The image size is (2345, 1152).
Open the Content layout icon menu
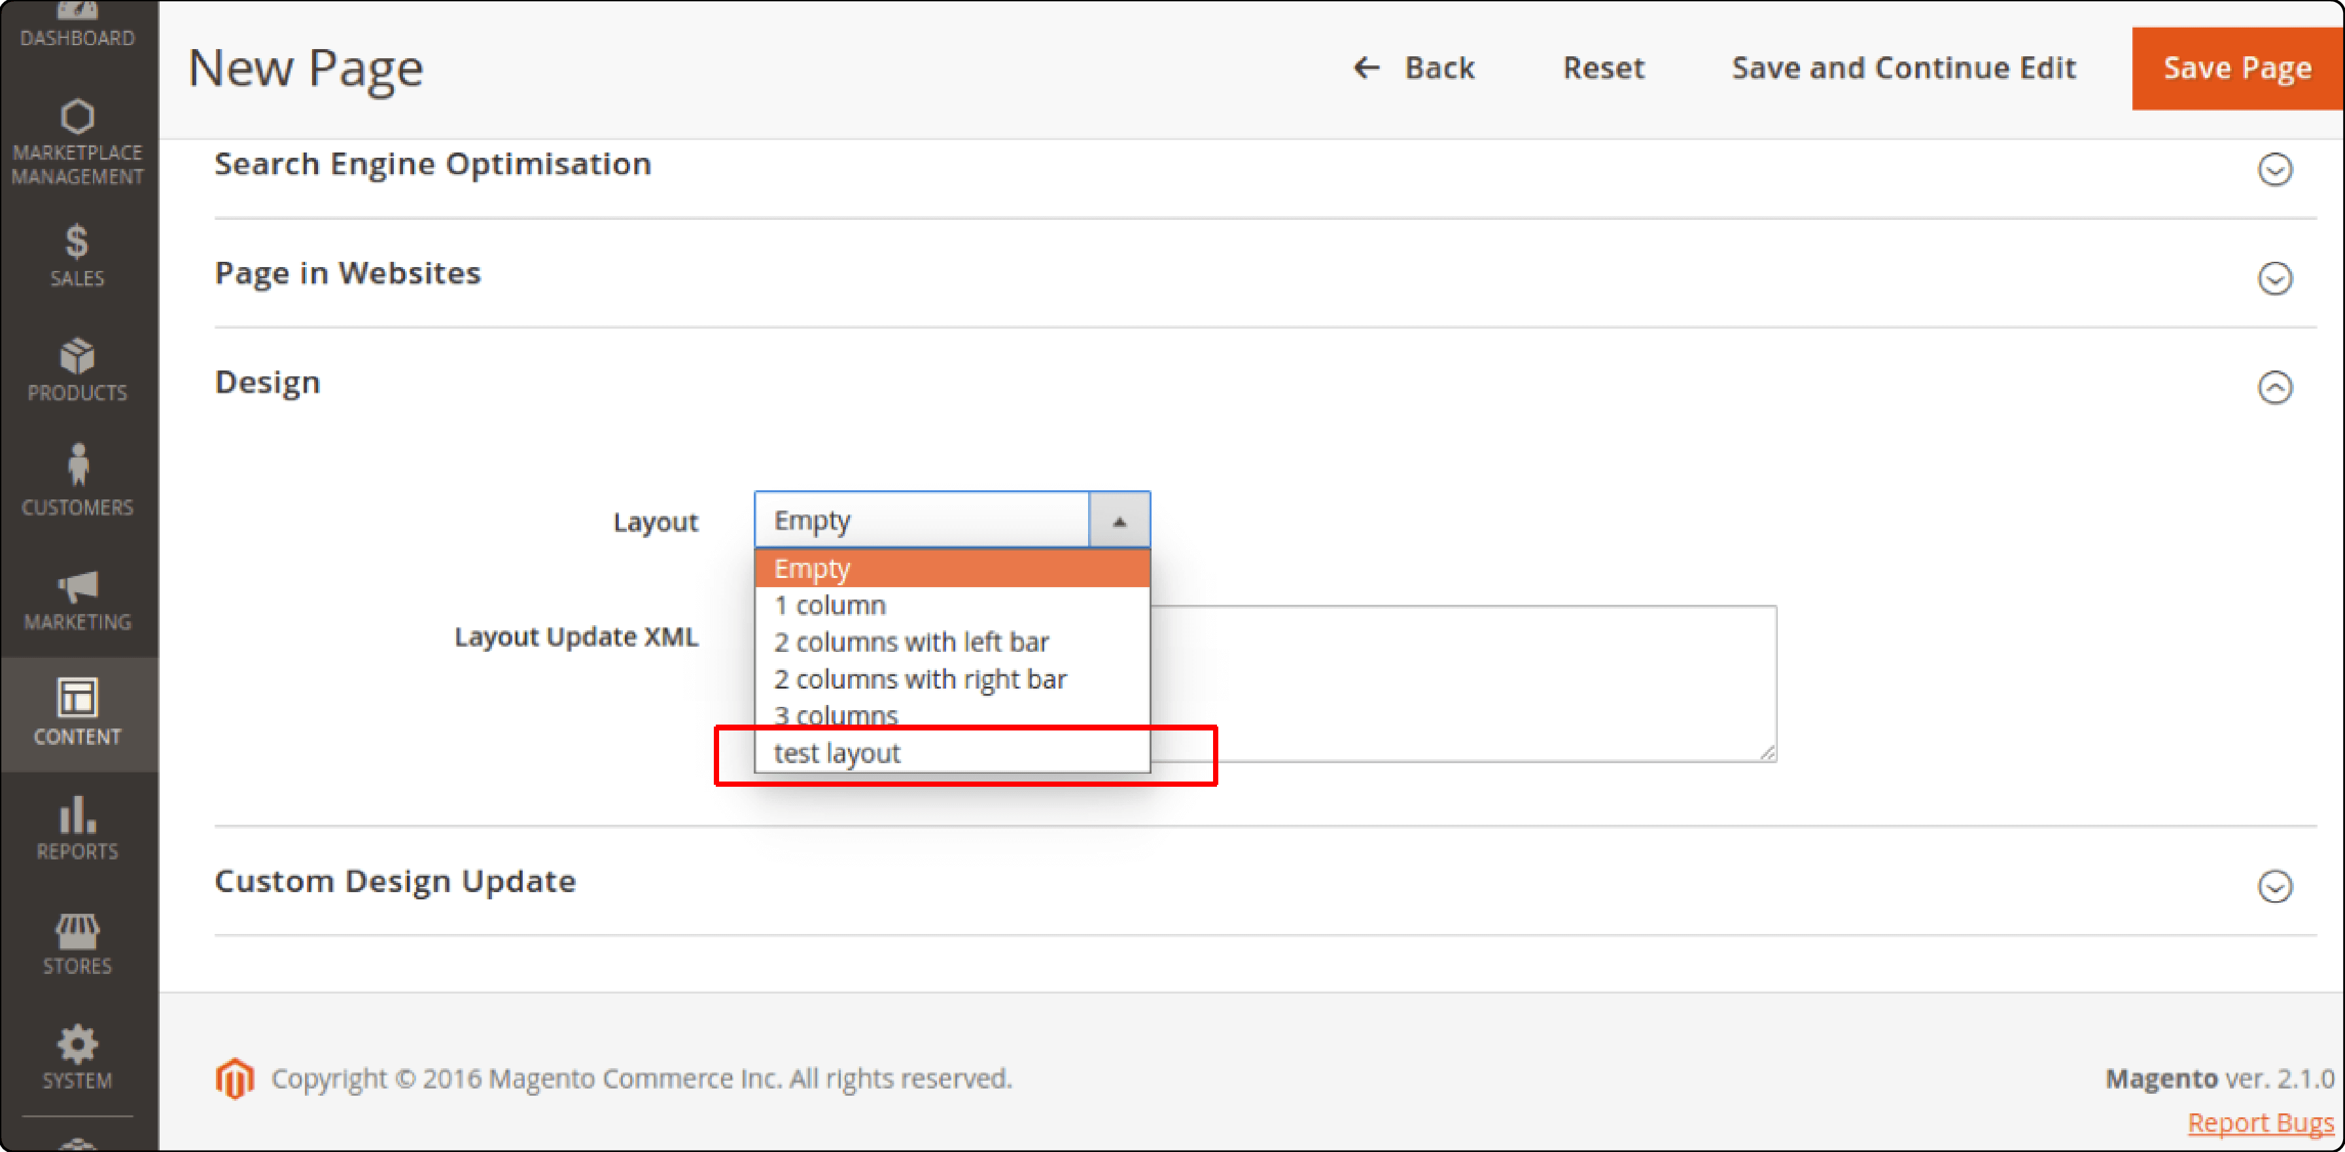coord(77,698)
